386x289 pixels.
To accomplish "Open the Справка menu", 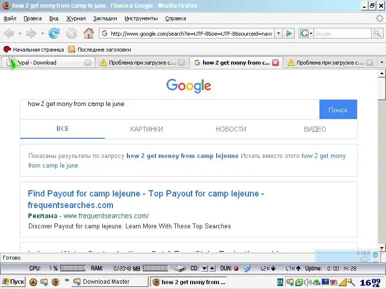I will [176, 18].
